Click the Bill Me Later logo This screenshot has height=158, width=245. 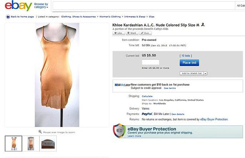pyautogui.click(x=122, y=84)
